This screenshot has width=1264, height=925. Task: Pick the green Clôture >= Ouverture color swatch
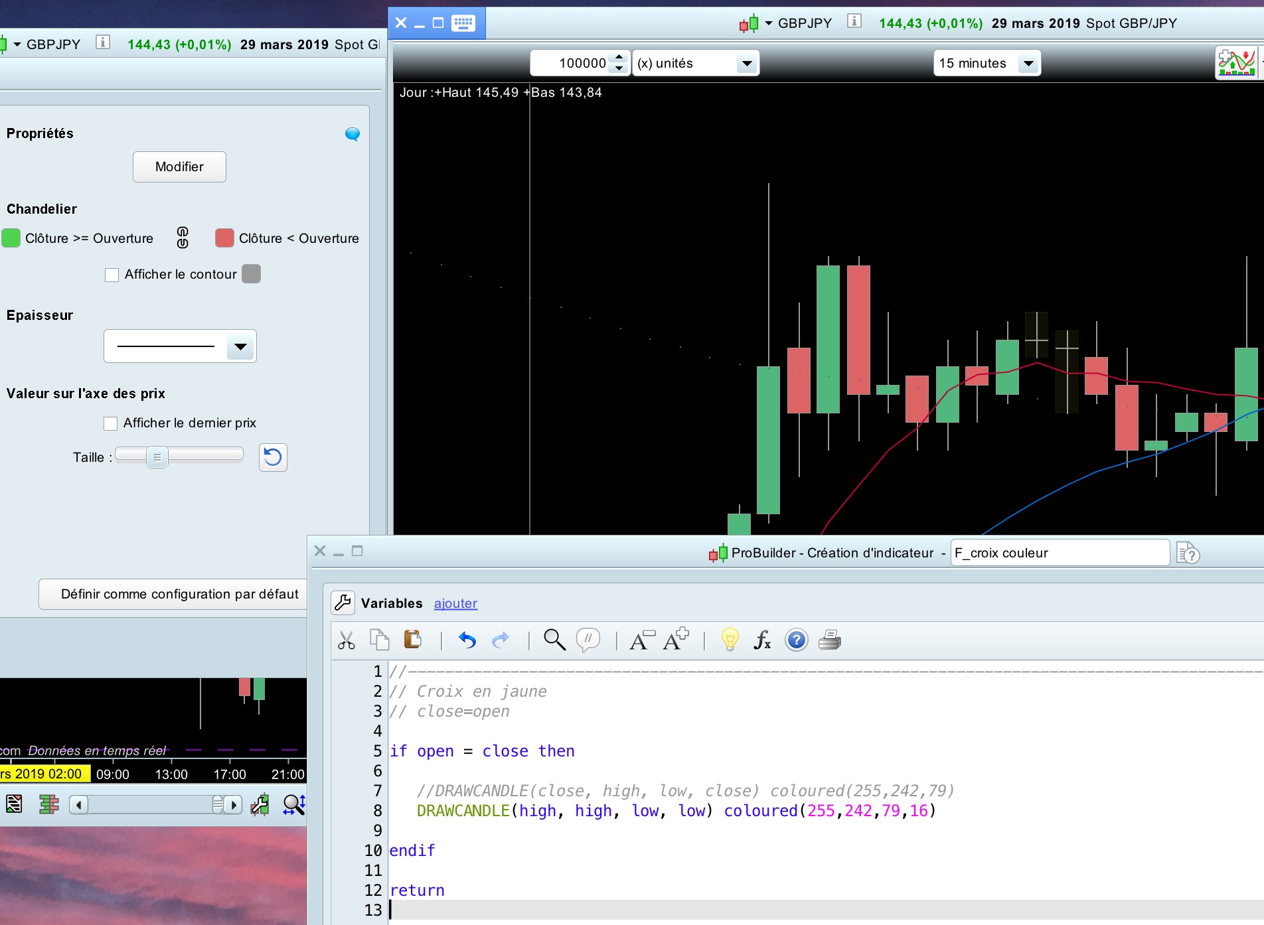pyautogui.click(x=11, y=238)
